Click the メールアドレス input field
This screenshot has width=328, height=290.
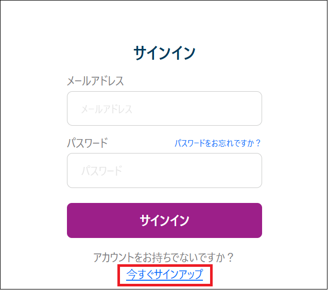pos(164,109)
